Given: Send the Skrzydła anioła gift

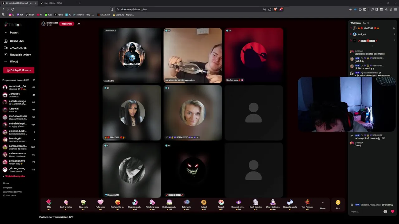Looking at the screenshot, I should [290, 205].
